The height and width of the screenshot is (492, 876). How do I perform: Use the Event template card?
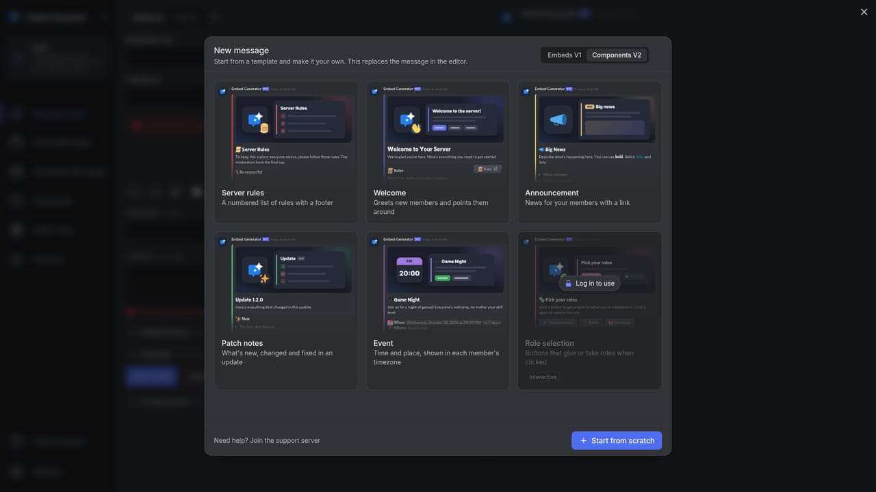coord(438,311)
